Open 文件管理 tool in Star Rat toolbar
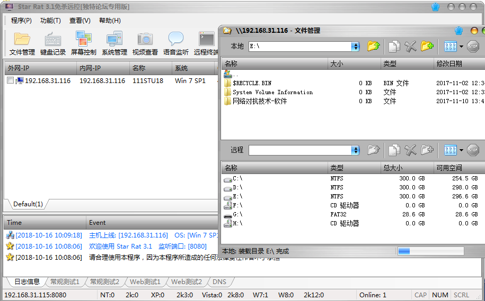 (22, 43)
